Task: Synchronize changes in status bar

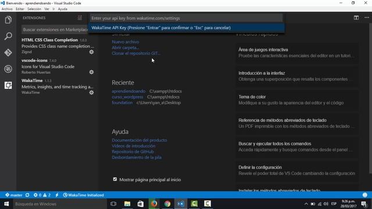Action: pyautogui.click(x=27, y=195)
